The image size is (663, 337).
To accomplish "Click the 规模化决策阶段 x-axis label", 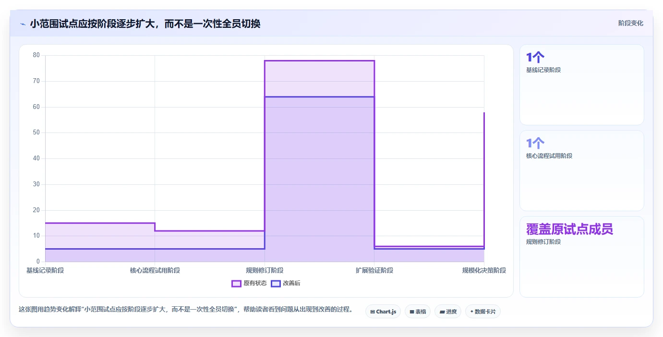I will click(484, 270).
